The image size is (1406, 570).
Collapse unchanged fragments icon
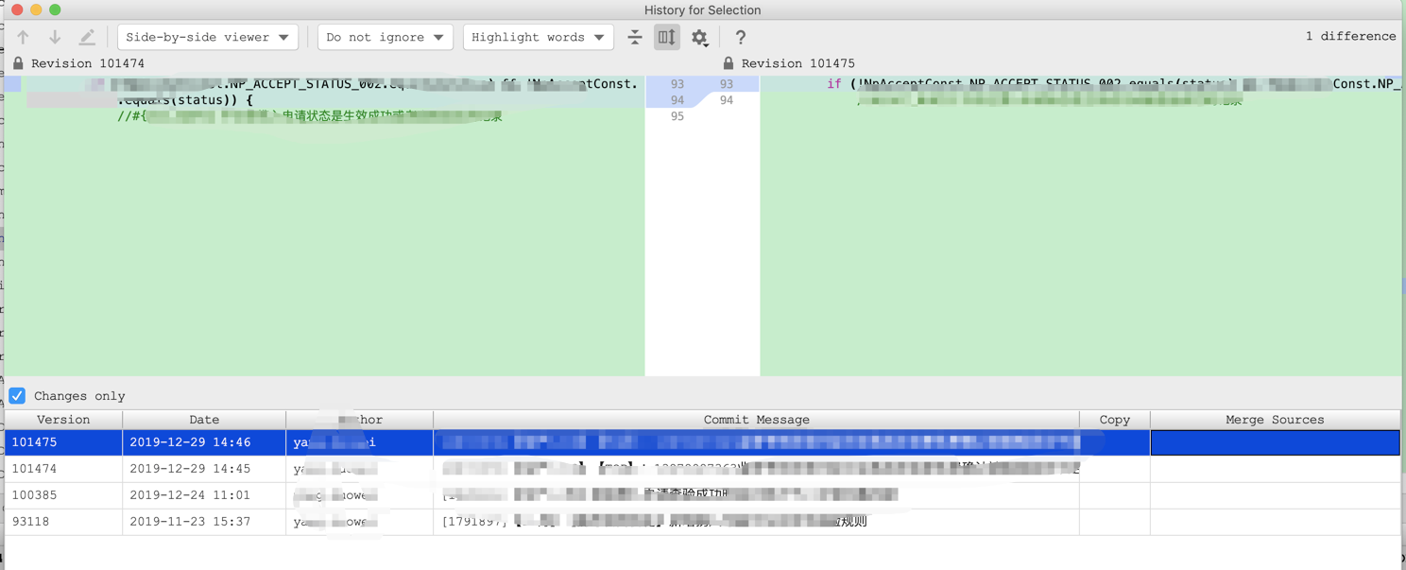[635, 37]
